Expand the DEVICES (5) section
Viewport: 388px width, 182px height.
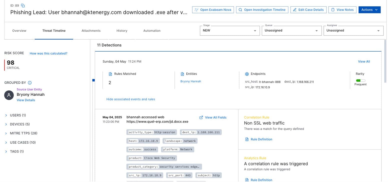coord(17,124)
